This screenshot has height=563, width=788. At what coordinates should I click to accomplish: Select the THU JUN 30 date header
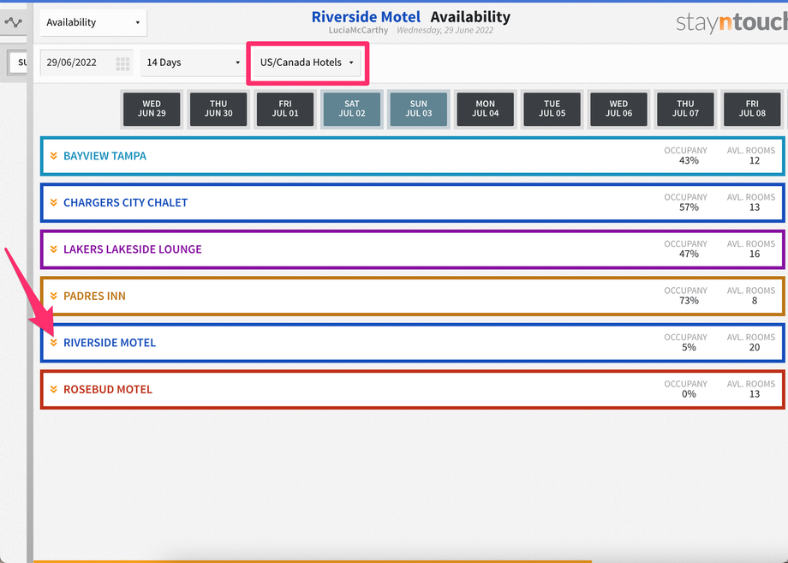(218, 109)
